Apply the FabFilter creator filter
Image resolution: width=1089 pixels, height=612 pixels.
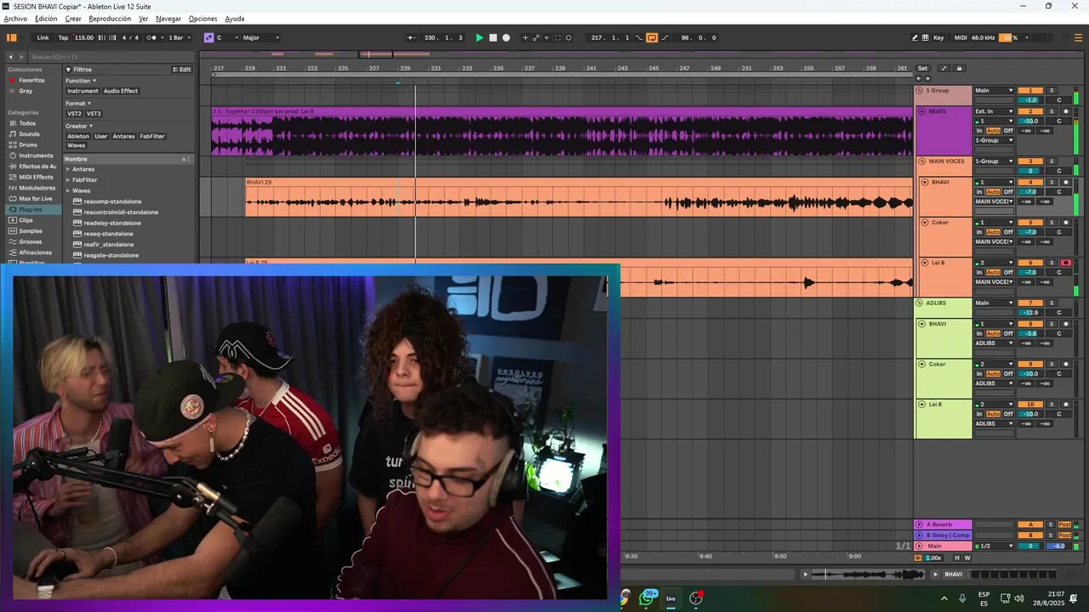[152, 136]
